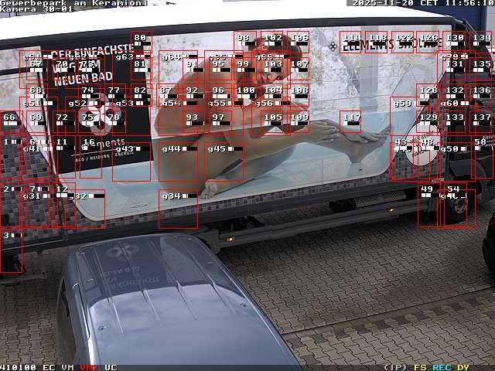Select the group box labeled g45
The width and height of the screenshot is (495, 371).
224,161
